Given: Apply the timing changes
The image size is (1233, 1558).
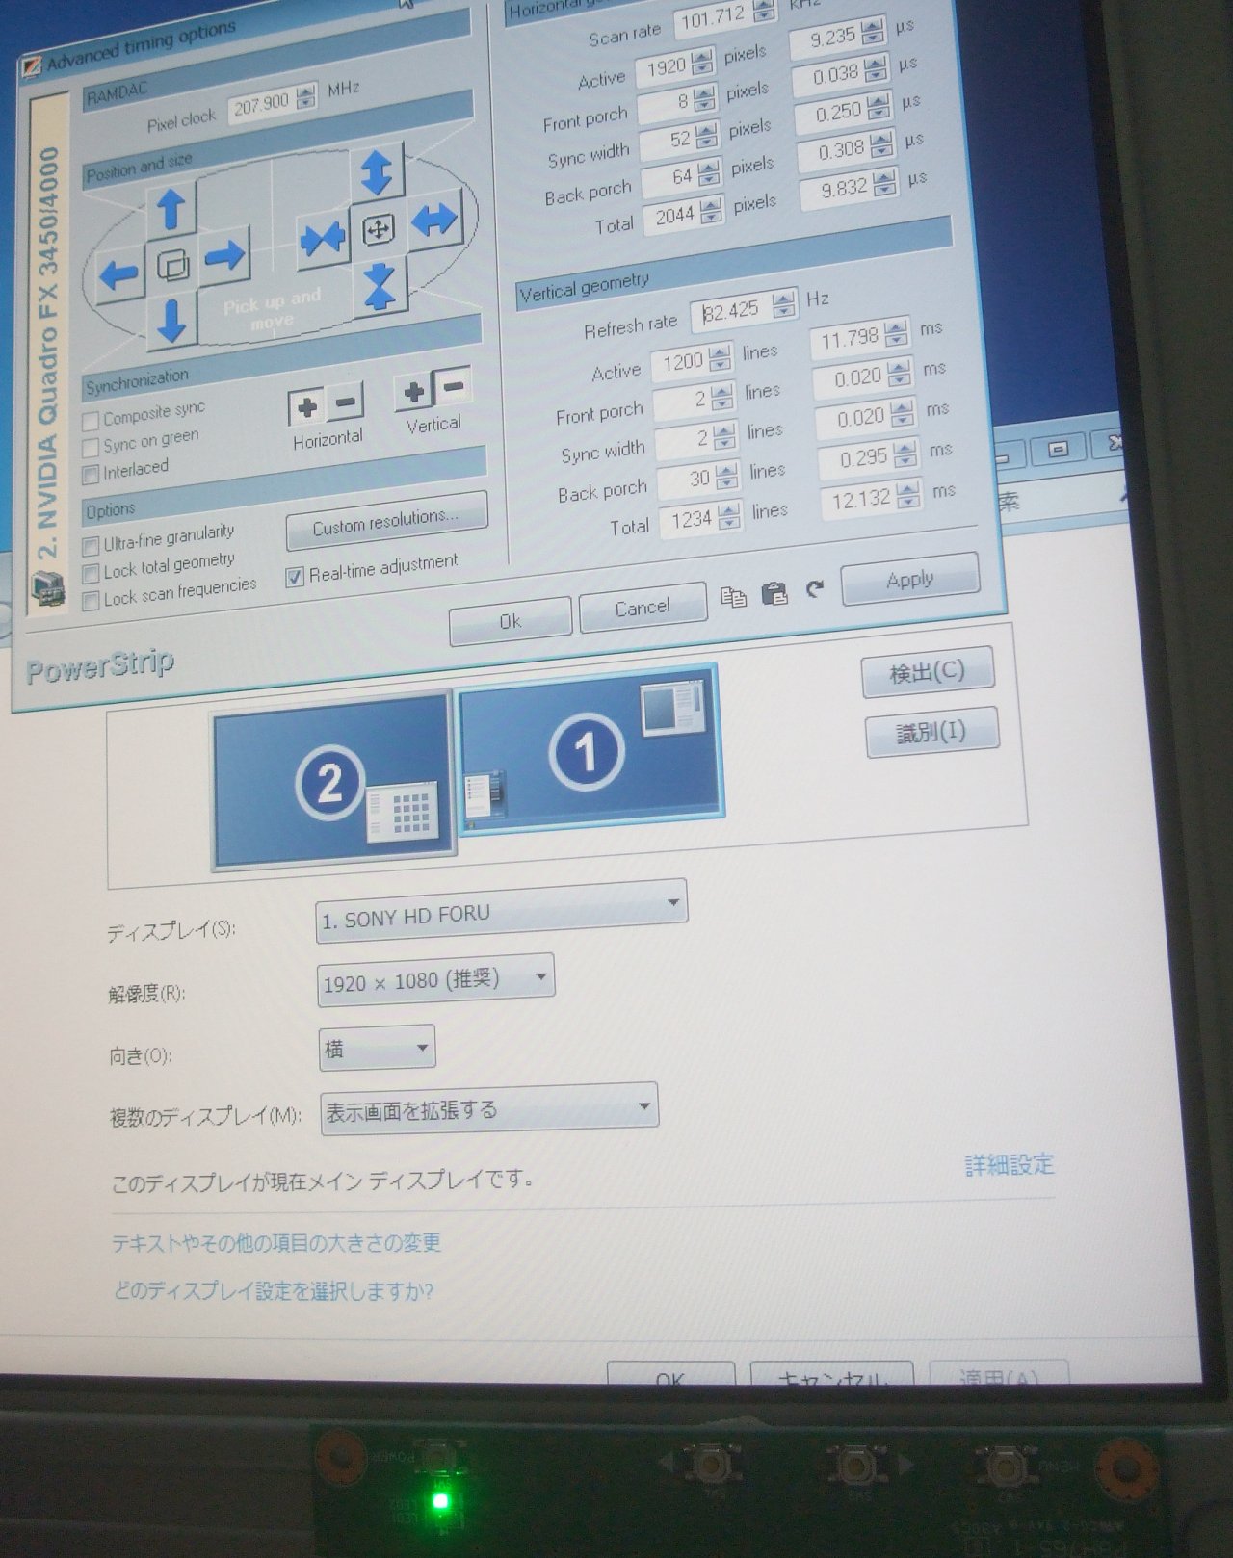Looking at the screenshot, I should (910, 579).
